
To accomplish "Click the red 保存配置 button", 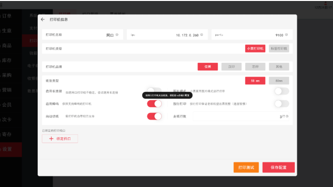I will coord(278,168).
